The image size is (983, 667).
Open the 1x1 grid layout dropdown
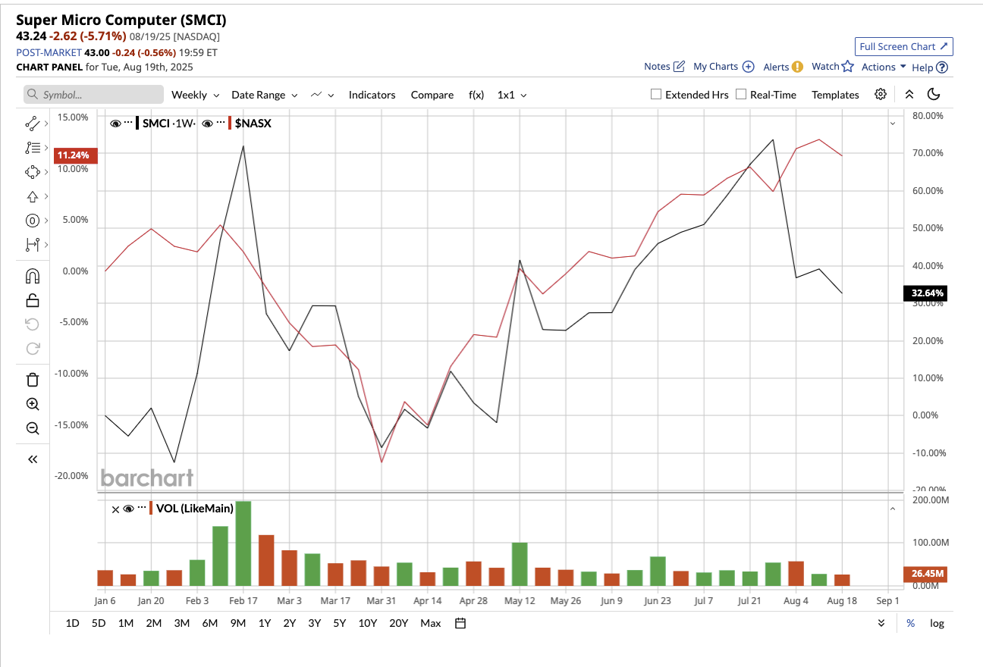pyautogui.click(x=512, y=95)
